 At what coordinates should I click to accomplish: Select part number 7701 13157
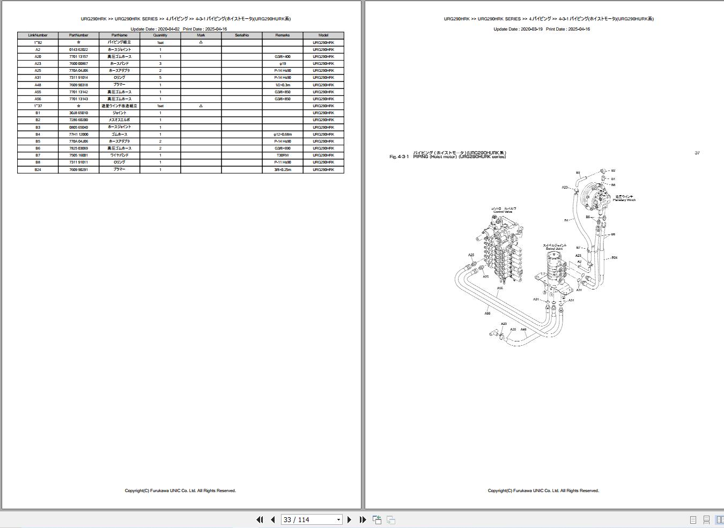(x=79, y=56)
